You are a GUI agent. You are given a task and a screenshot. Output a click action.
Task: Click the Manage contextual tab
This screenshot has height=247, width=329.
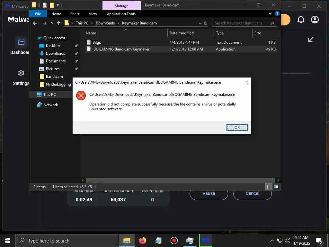[121, 6]
